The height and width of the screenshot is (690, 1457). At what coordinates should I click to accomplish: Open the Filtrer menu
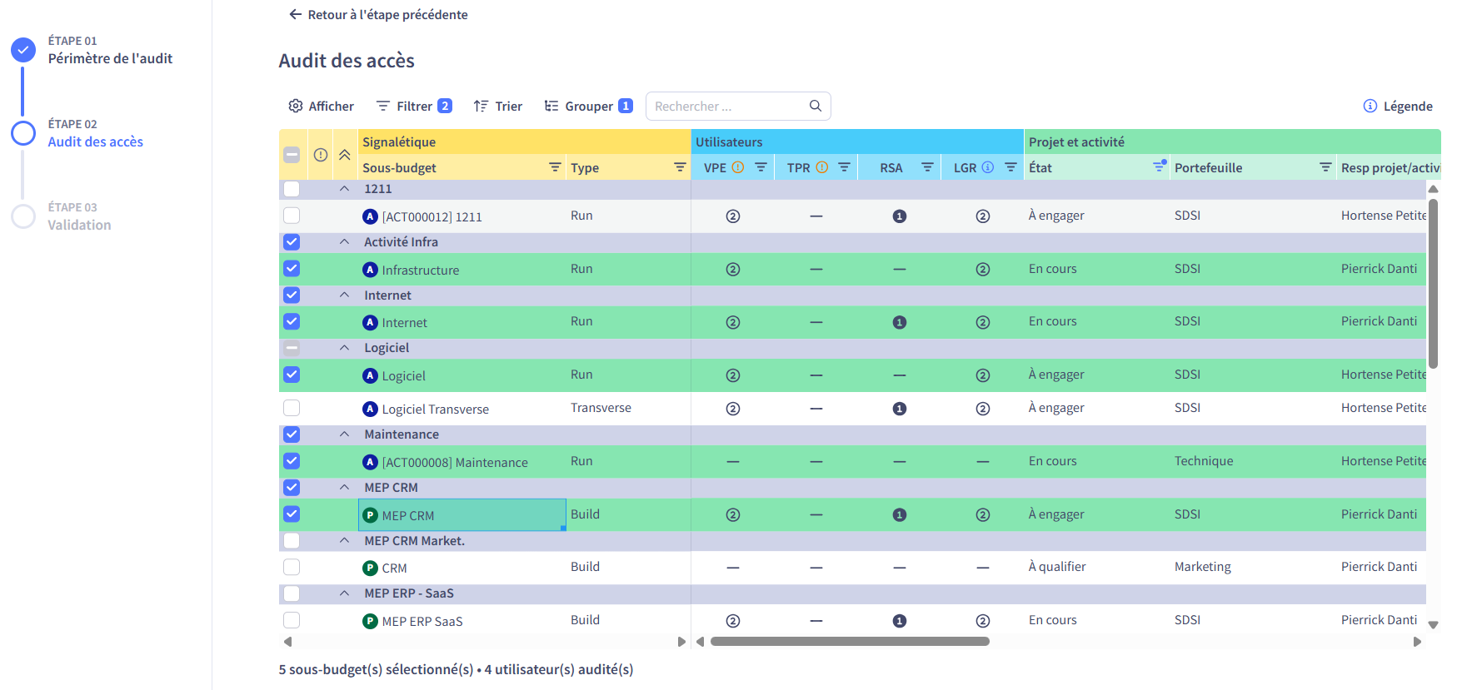click(x=414, y=106)
